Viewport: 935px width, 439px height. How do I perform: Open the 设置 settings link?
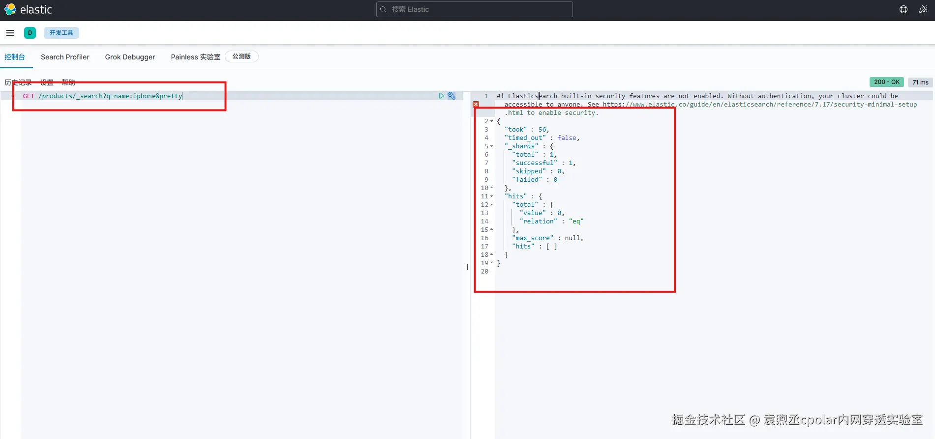click(47, 82)
